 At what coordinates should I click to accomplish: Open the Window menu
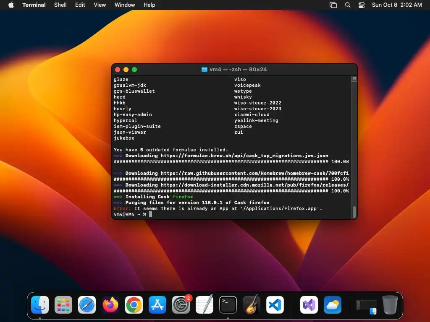tap(125, 5)
